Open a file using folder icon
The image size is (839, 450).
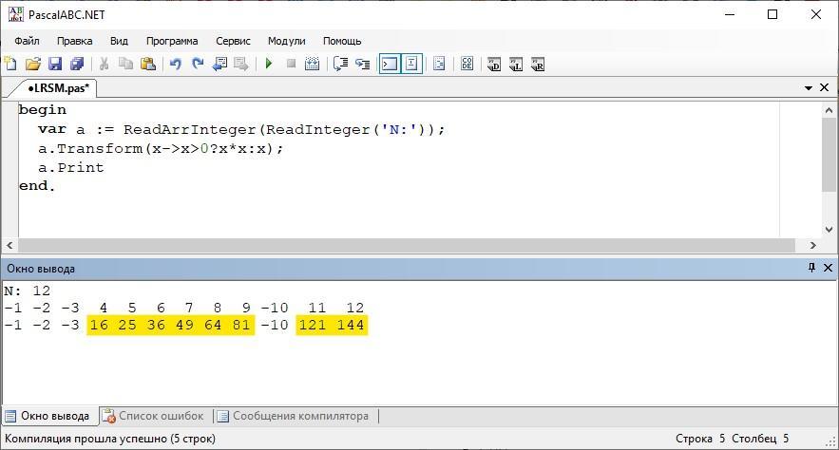click(33, 65)
